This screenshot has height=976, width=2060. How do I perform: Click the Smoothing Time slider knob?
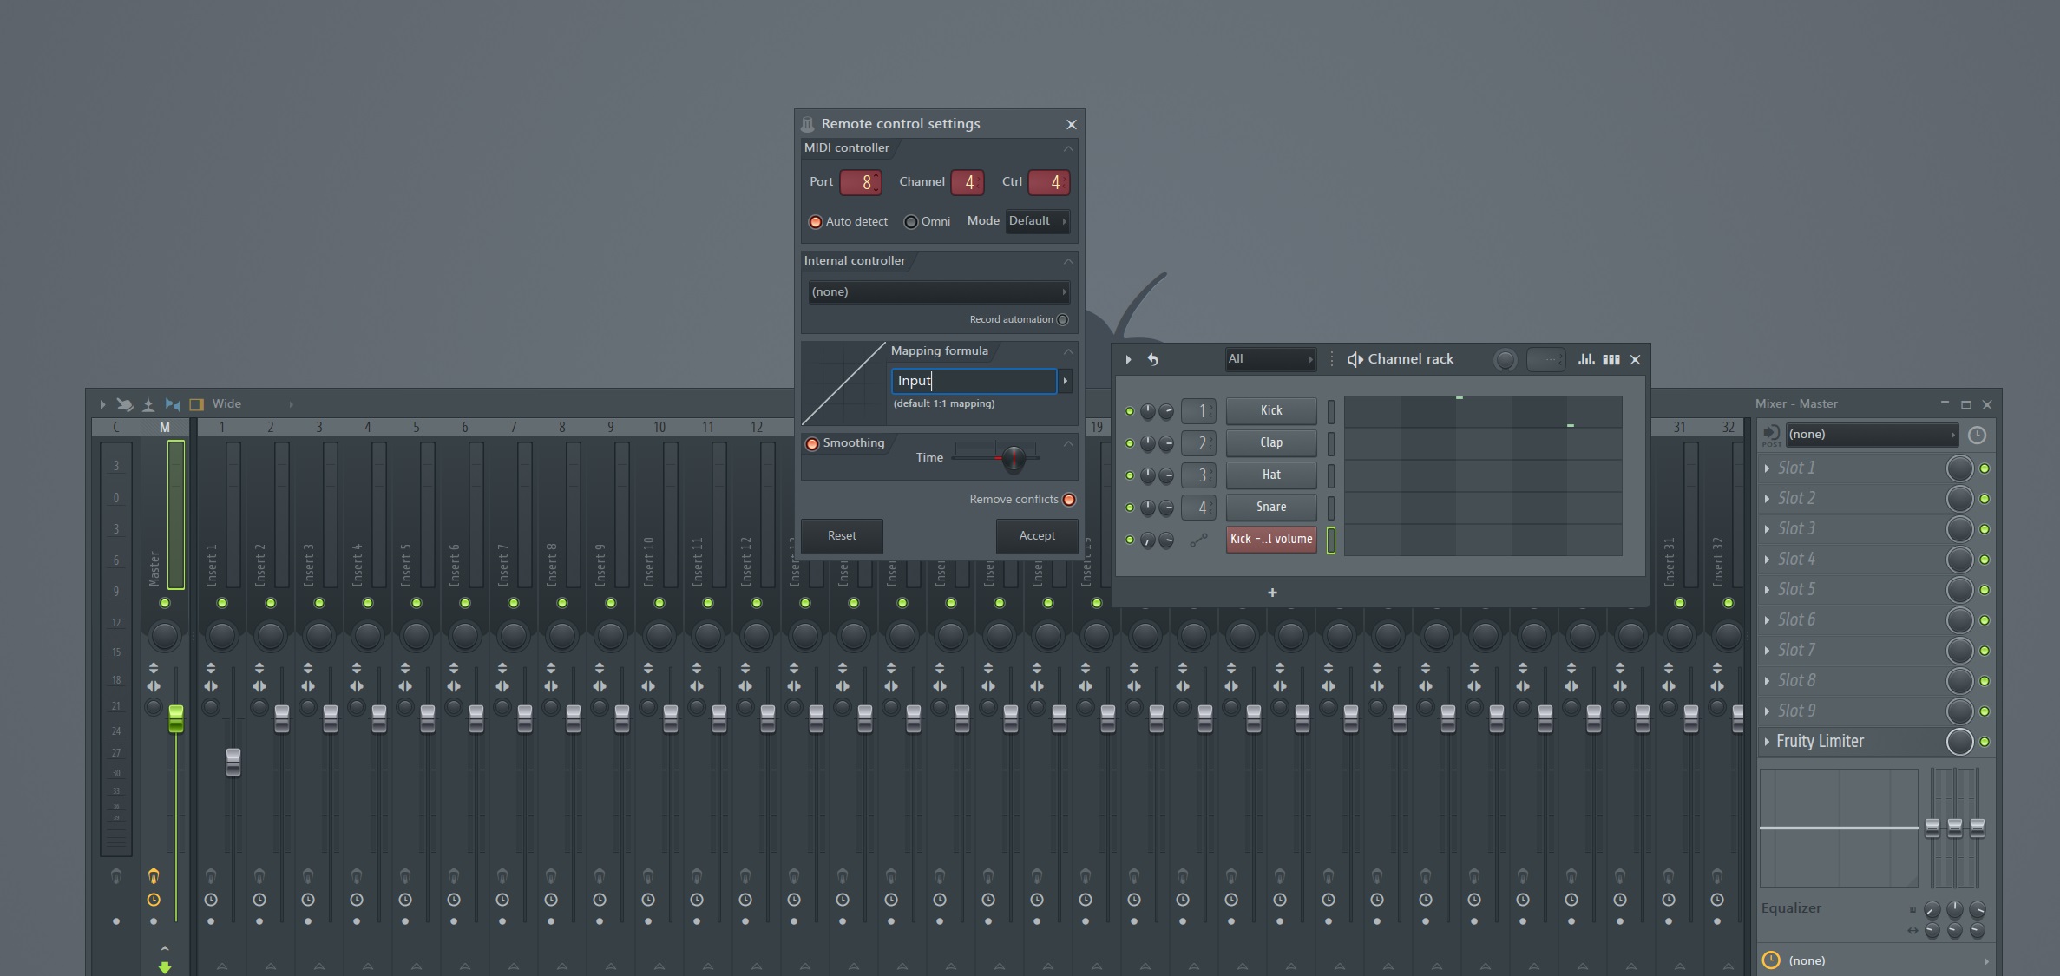[x=1014, y=458]
